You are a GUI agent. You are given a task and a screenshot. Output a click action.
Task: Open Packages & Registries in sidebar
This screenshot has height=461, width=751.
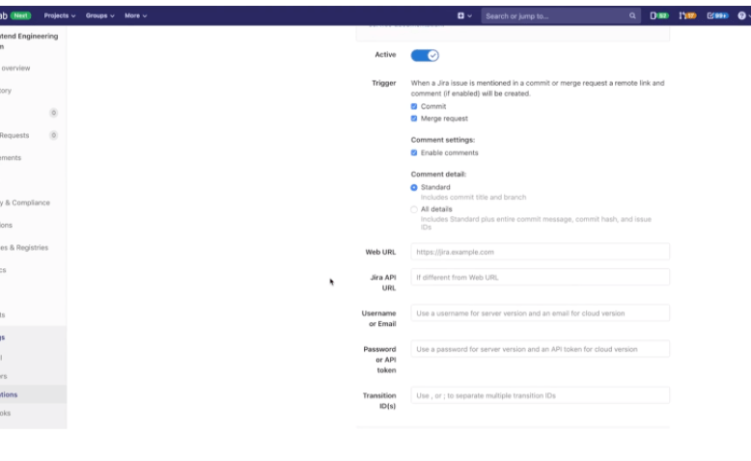[x=25, y=248]
